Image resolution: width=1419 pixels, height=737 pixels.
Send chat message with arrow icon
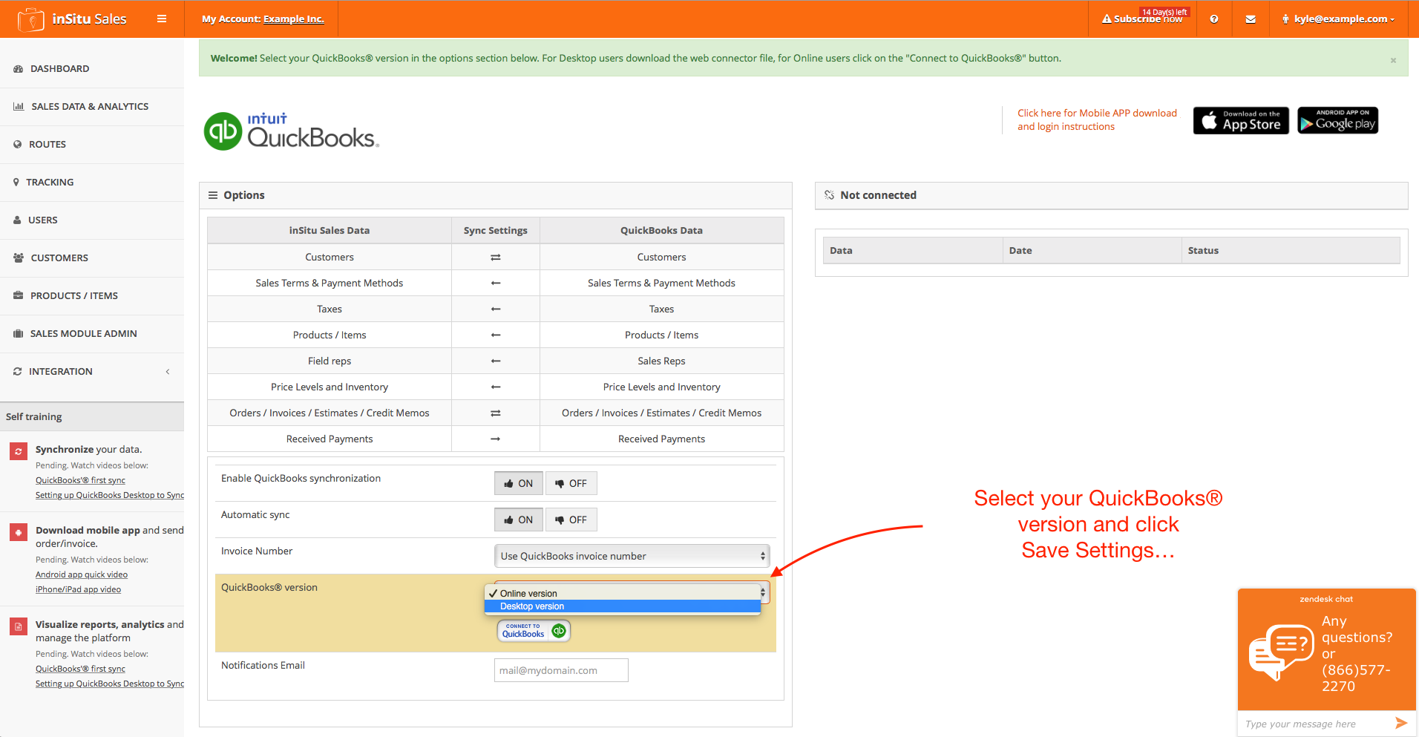pyautogui.click(x=1400, y=723)
